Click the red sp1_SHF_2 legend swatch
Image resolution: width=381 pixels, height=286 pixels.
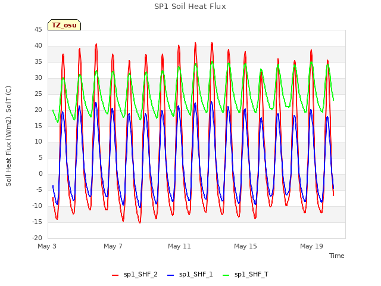click(115, 275)
